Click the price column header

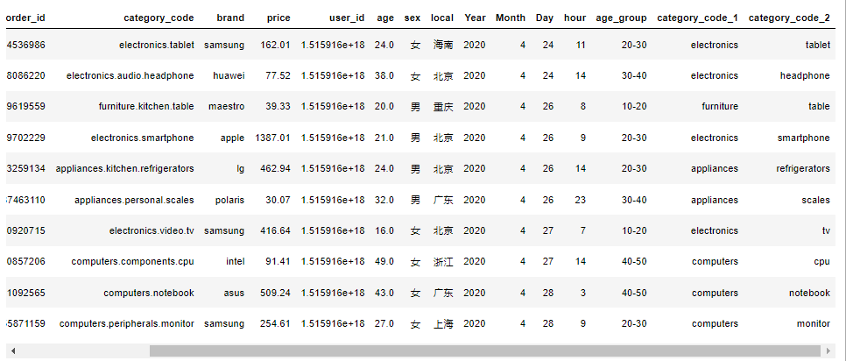[278, 18]
